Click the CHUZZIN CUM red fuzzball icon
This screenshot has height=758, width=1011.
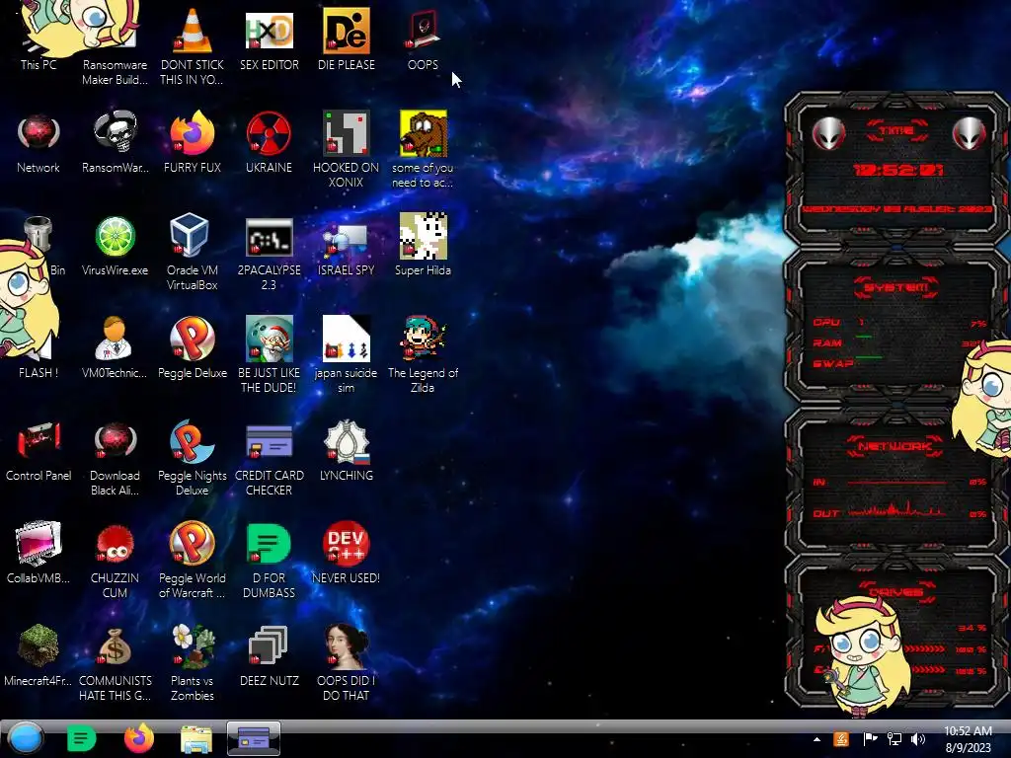click(x=115, y=560)
